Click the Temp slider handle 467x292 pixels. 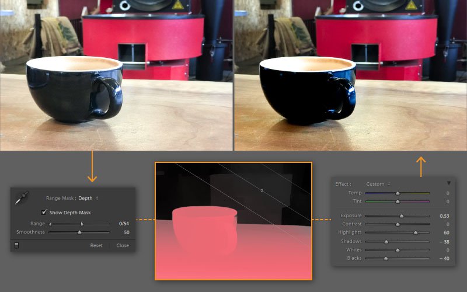[398, 193]
